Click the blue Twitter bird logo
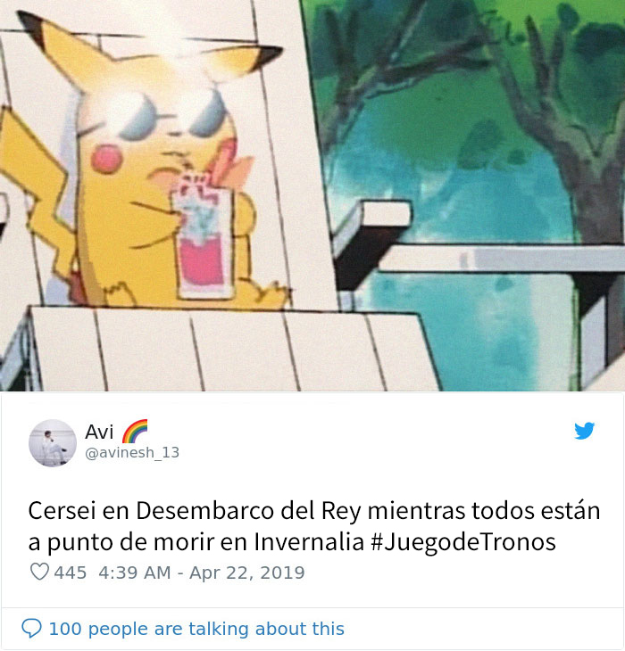The image size is (625, 651). [x=584, y=431]
